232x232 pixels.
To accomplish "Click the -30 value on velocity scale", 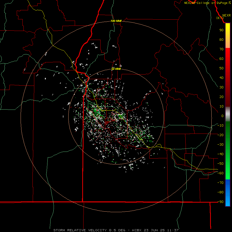I will (220, 145).
